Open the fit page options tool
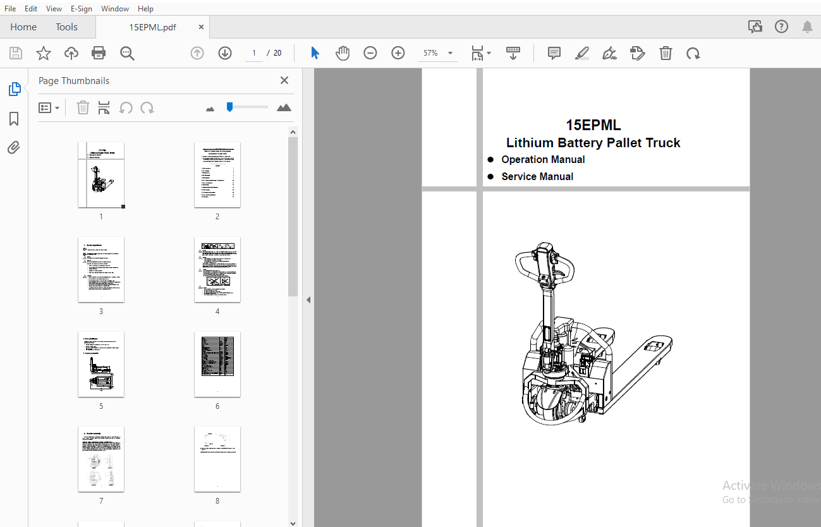The image size is (821, 527). [x=478, y=53]
